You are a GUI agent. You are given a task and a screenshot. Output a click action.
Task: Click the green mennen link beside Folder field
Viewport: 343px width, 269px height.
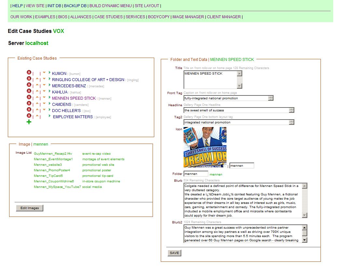point(216,175)
